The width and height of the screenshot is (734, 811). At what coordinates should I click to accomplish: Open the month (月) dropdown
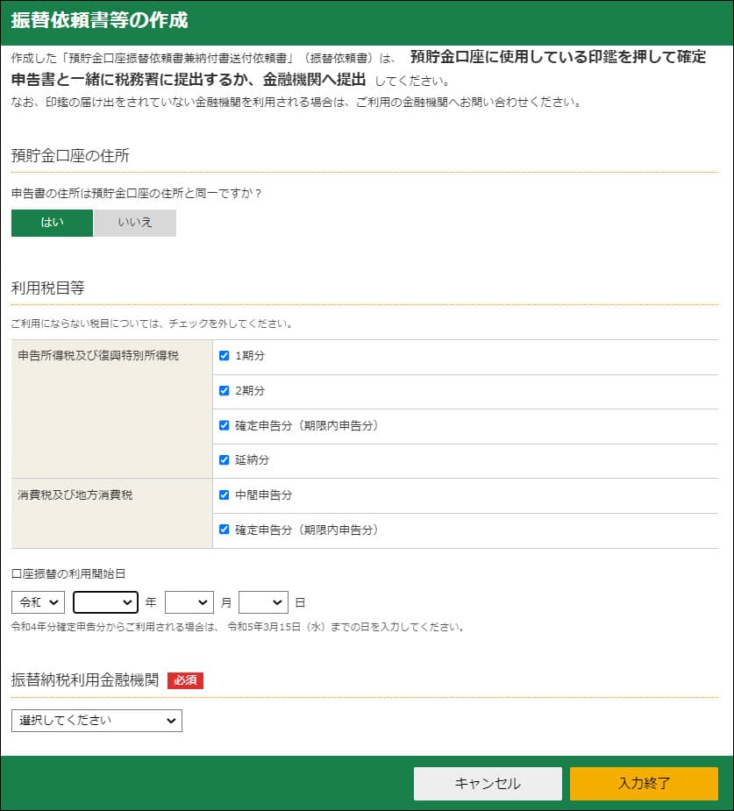pyautogui.click(x=189, y=602)
